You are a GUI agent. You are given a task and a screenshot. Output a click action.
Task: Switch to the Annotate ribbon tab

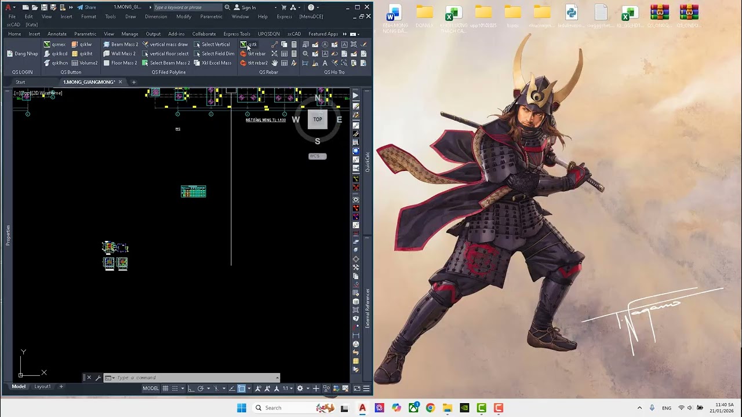[x=57, y=34]
